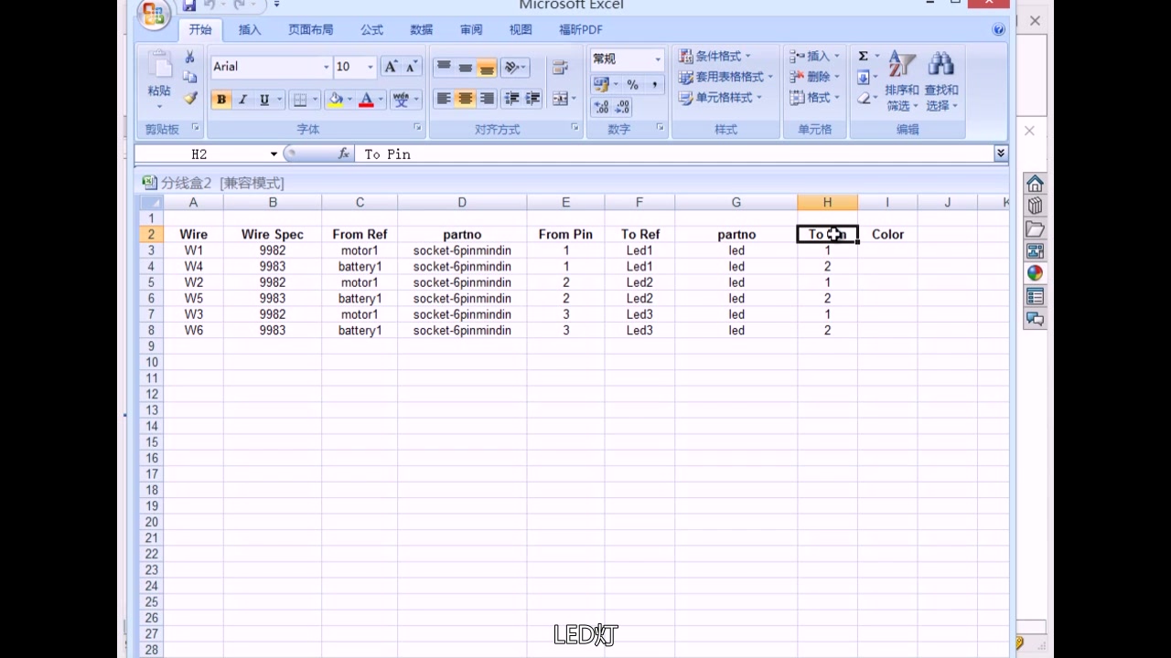Toggle bottom vertical alignment
1171x658 pixels.
487,67
